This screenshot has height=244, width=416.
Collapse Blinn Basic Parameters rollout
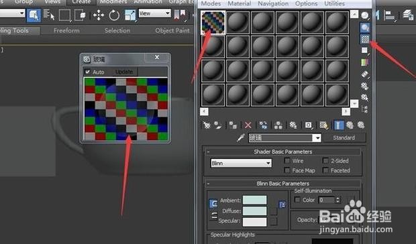tap(208, 183)
